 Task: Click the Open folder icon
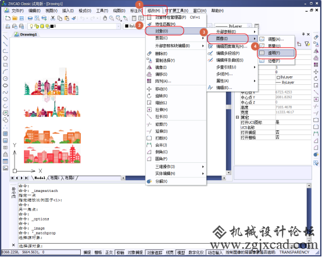15,18
